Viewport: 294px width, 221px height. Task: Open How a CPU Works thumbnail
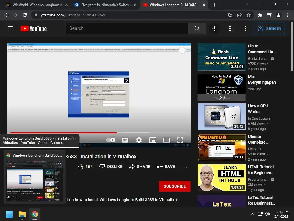point(221,117)
